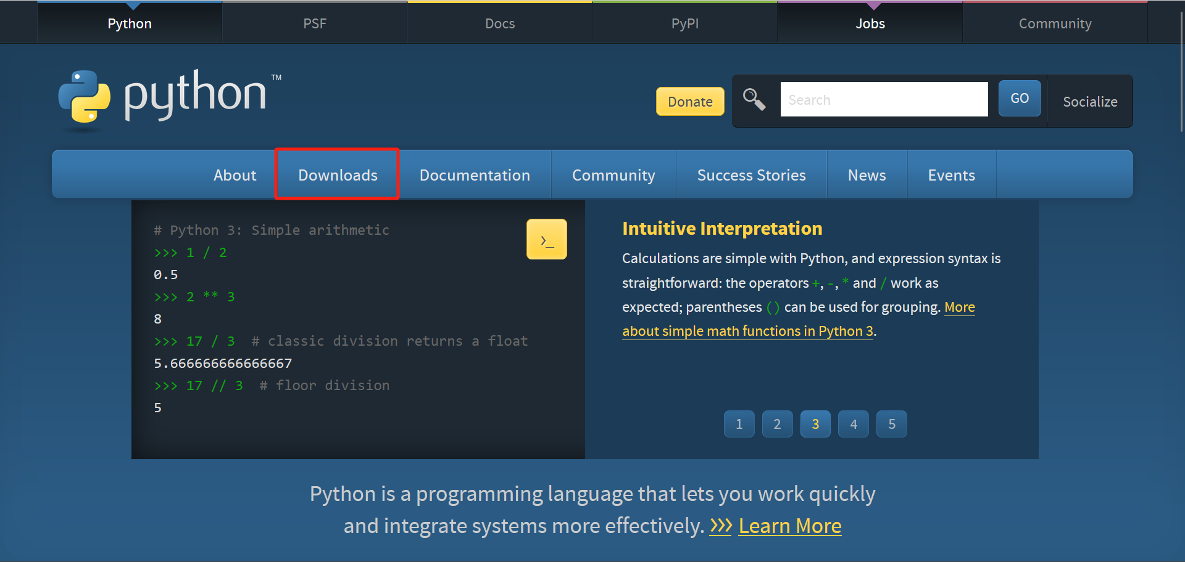Open the Python tab in the top bar
This screenshot has width=1185, height=562.
pos(130,23)
